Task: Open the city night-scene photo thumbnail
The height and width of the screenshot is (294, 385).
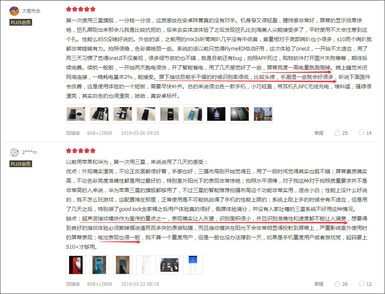Action: click(x=263, y=114)
